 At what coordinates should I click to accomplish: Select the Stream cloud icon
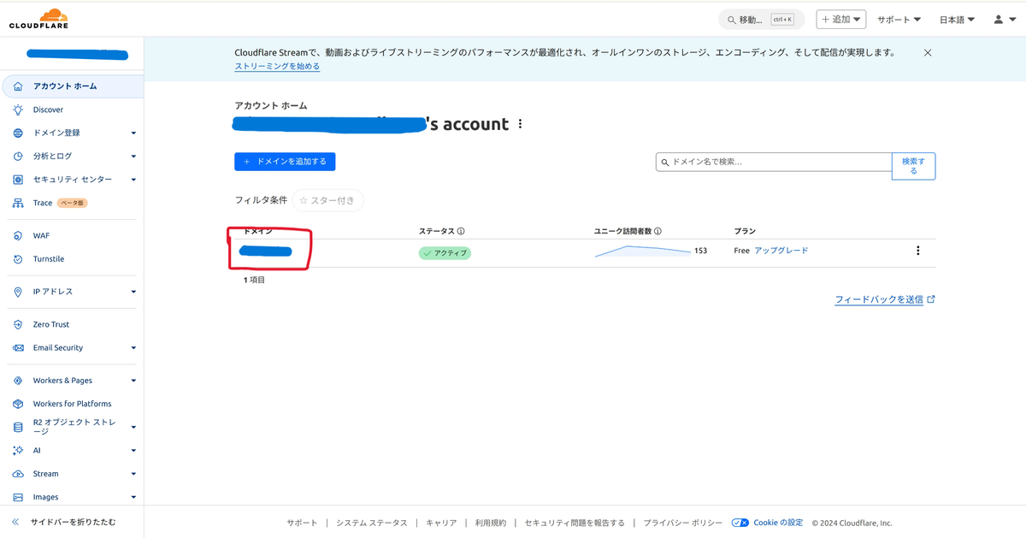click(x=18, y=474)
